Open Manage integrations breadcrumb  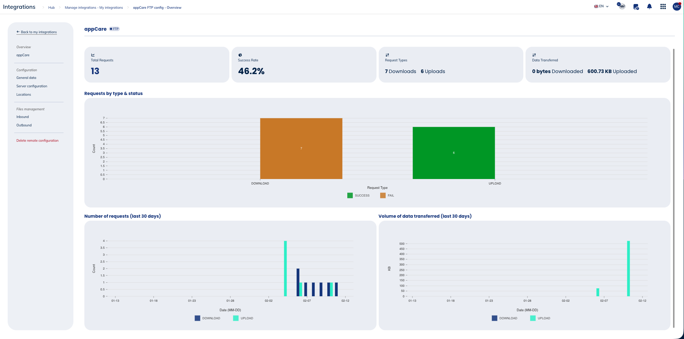[94, 8]
